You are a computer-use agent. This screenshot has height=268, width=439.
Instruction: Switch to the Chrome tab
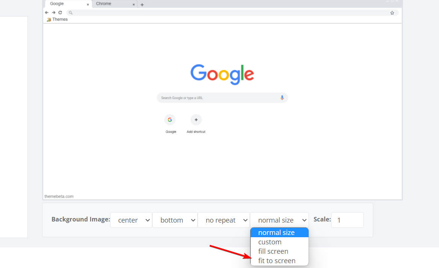click(x=115, y=4)
